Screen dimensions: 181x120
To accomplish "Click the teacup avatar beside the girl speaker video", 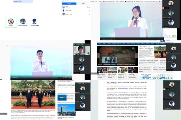I will [171, 3].
